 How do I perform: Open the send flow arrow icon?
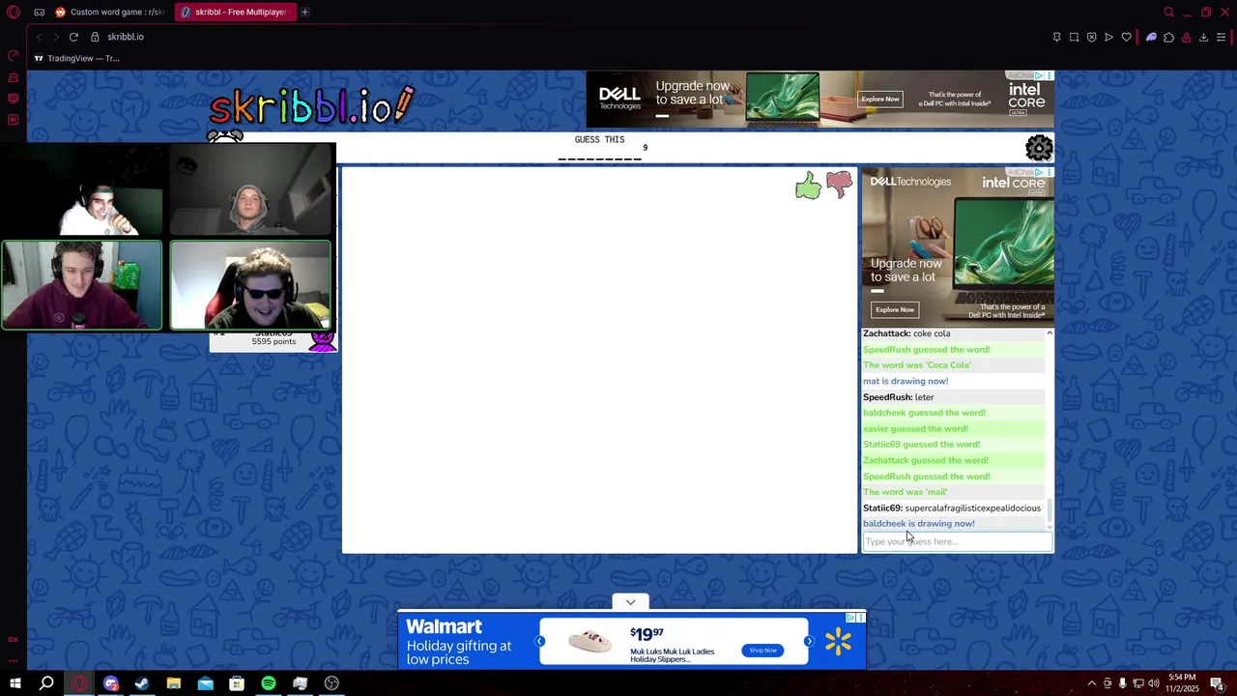[1108, 37]
